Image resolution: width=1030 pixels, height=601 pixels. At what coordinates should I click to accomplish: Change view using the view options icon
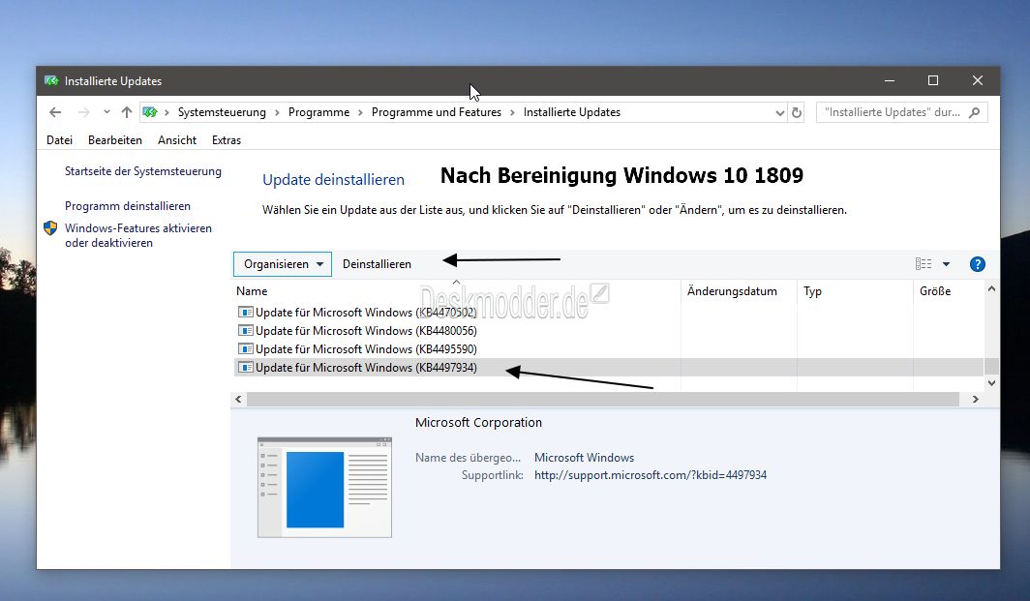coord(923,264)
